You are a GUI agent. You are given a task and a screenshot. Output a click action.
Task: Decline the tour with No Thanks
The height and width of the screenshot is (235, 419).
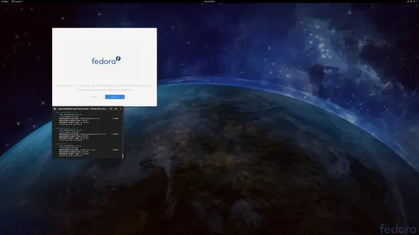[x=94, y=97]
